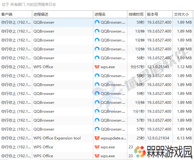Click QQBrowser description in the 1分1秒 row
The image size is (194, 160).
click(x=44, y=111)
